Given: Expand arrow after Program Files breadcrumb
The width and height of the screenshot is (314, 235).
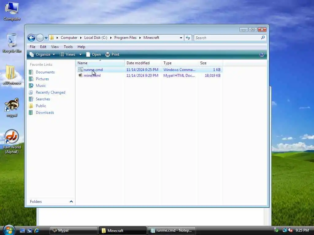Looking at the screenshot, I should pos(140,38).
